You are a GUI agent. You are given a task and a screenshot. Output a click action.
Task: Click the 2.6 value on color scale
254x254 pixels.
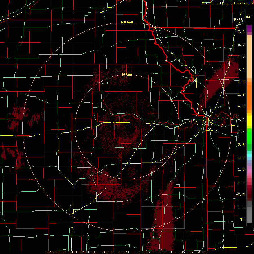pyautogui.click(x=241, y=145)
